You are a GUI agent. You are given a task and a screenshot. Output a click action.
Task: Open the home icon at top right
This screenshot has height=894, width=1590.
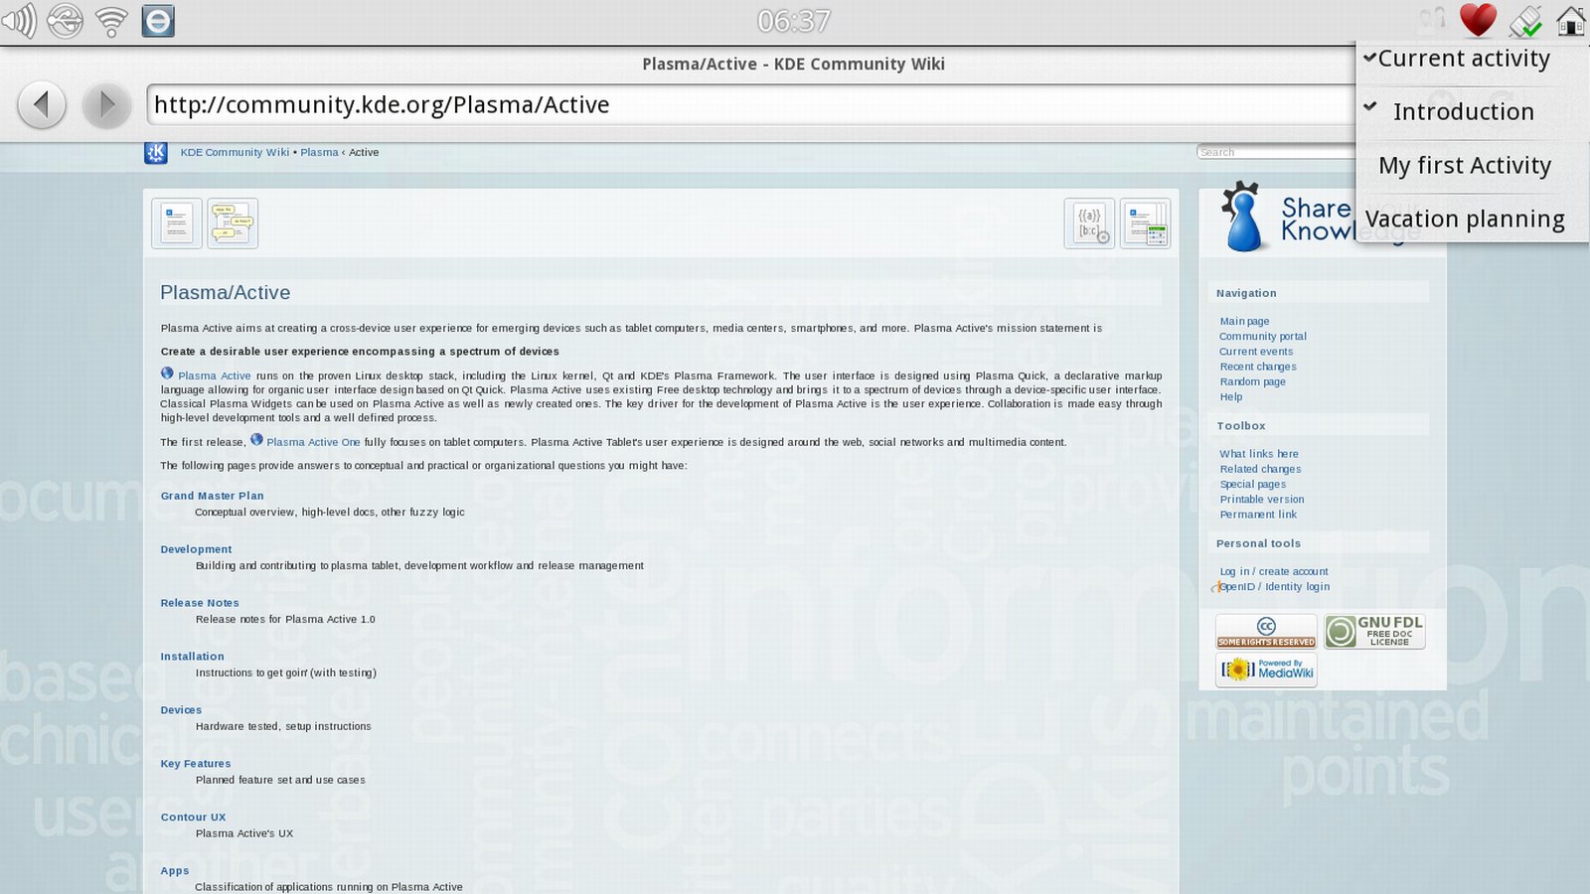pyautogui.click(x=1571, y=21)
